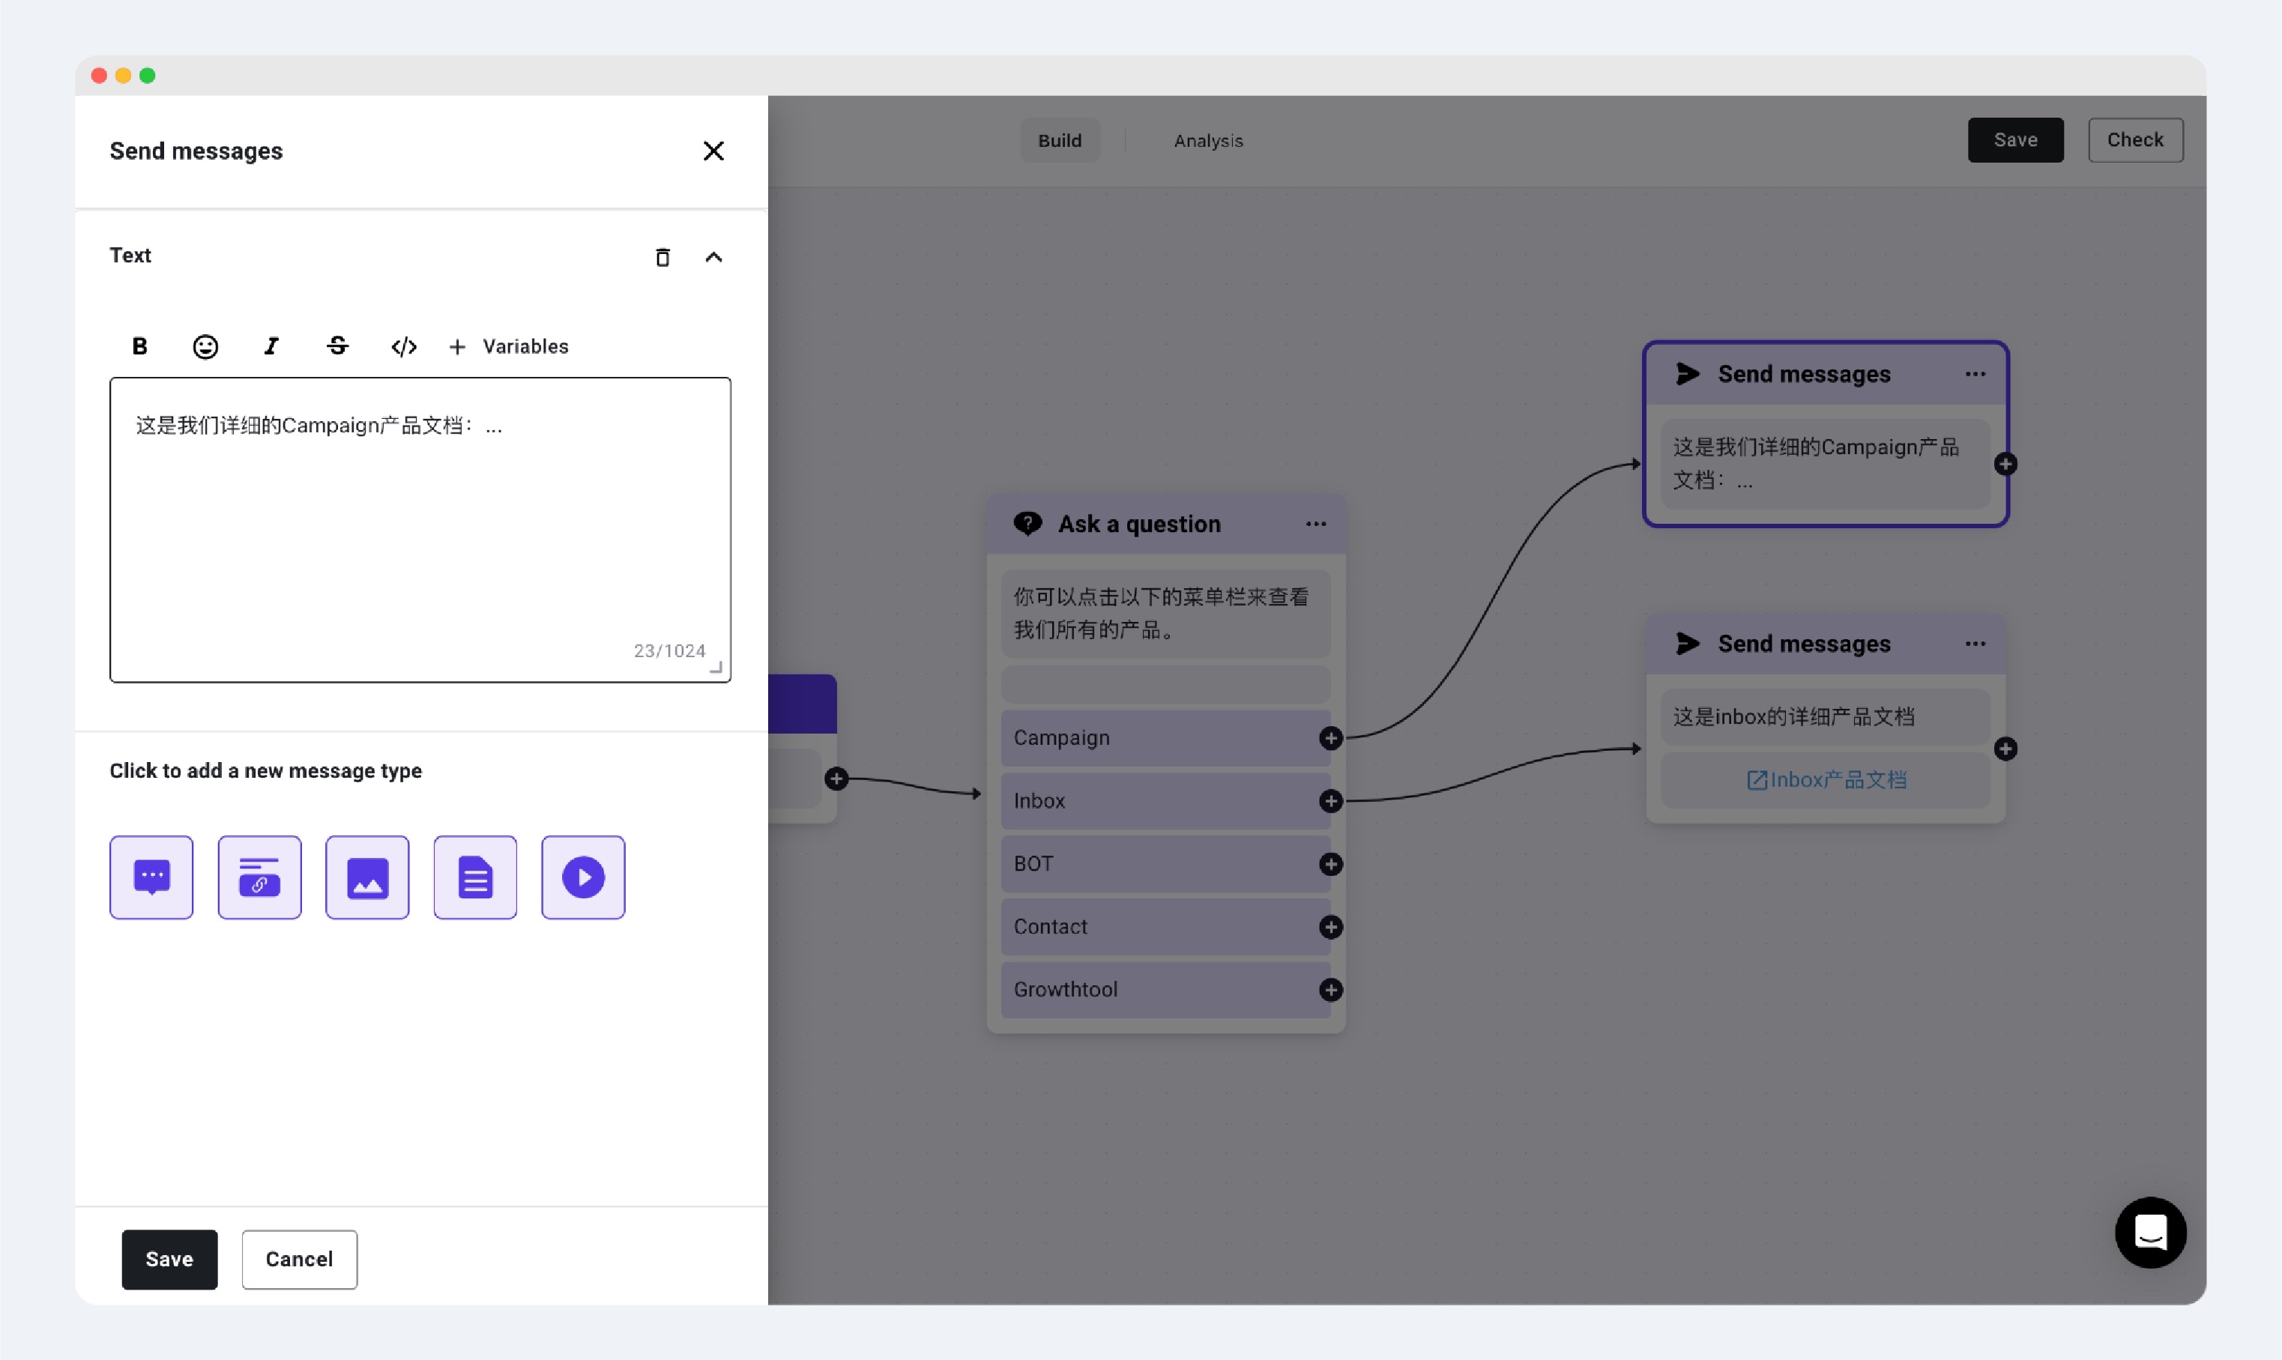Screen dimensions: 2282x1360
Task: Insert inline code formatting
Action: [403, 346]
